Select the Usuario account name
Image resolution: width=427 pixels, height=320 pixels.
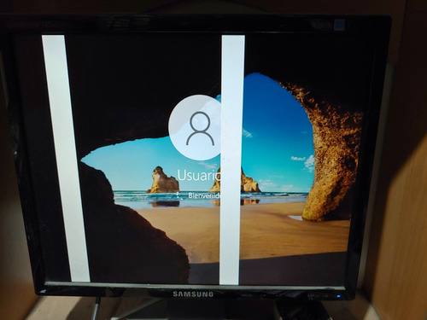point(199,175)
